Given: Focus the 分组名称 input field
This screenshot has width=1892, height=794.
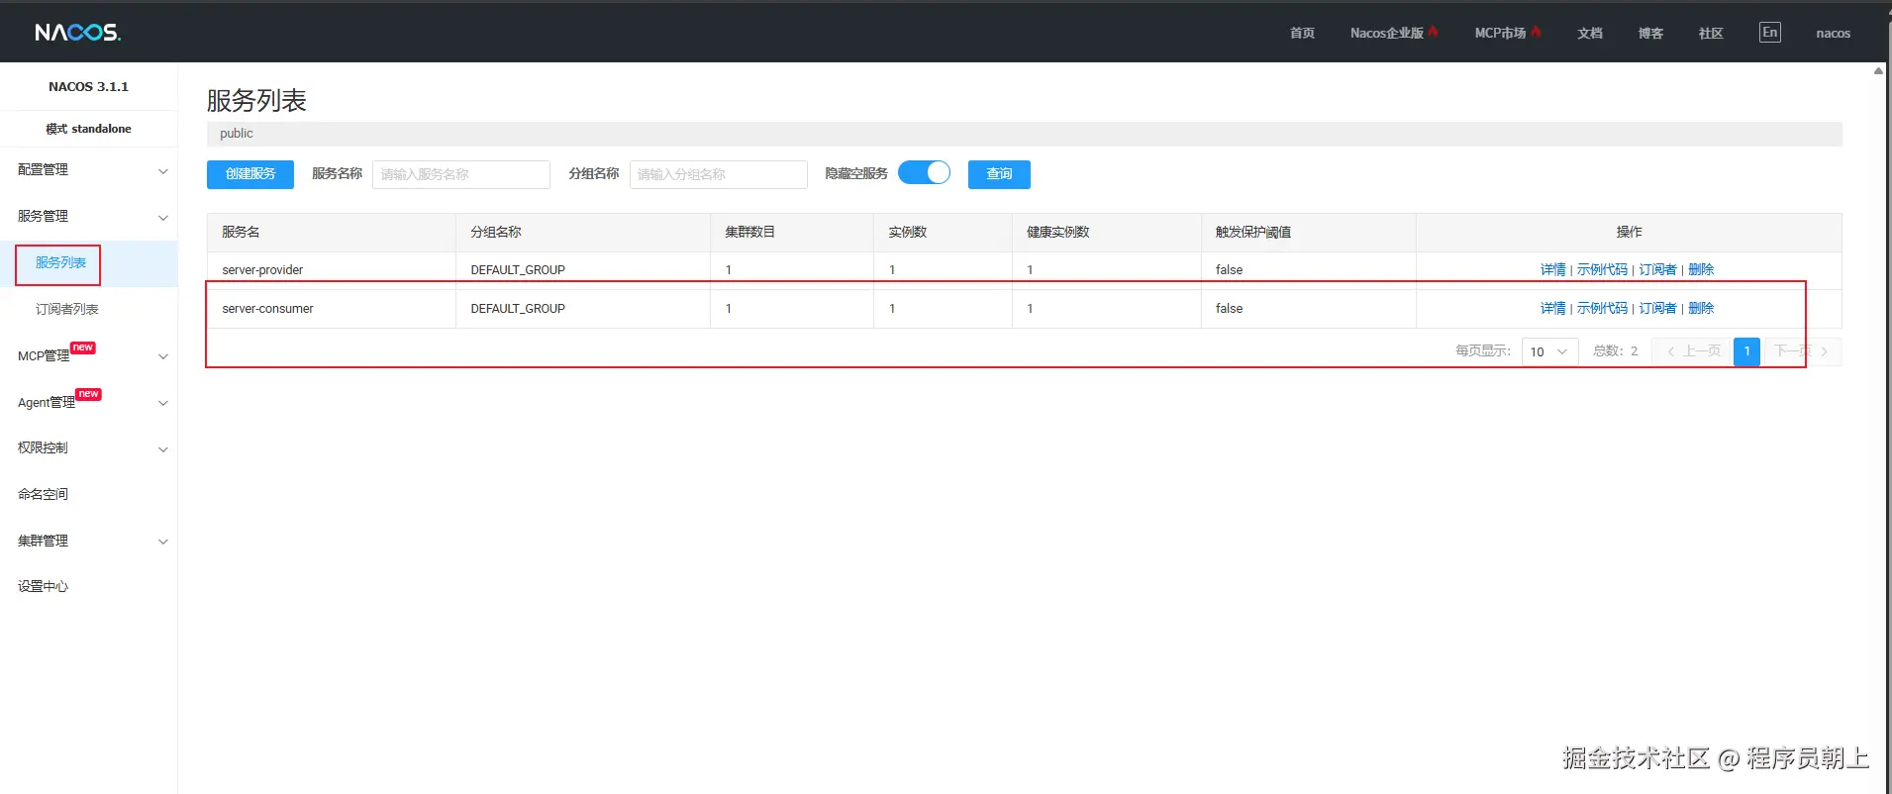Looking at the screenshot, I should click(x=719, y=174).
